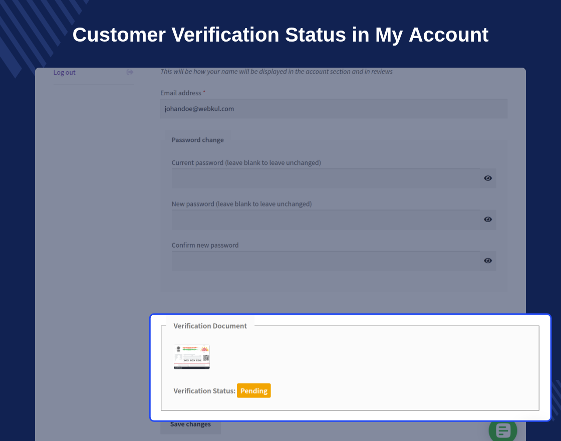The height and width of the screenshot is (441, 561).
Task: Show the current password via eye icon
Action: (x=488, y=178)
